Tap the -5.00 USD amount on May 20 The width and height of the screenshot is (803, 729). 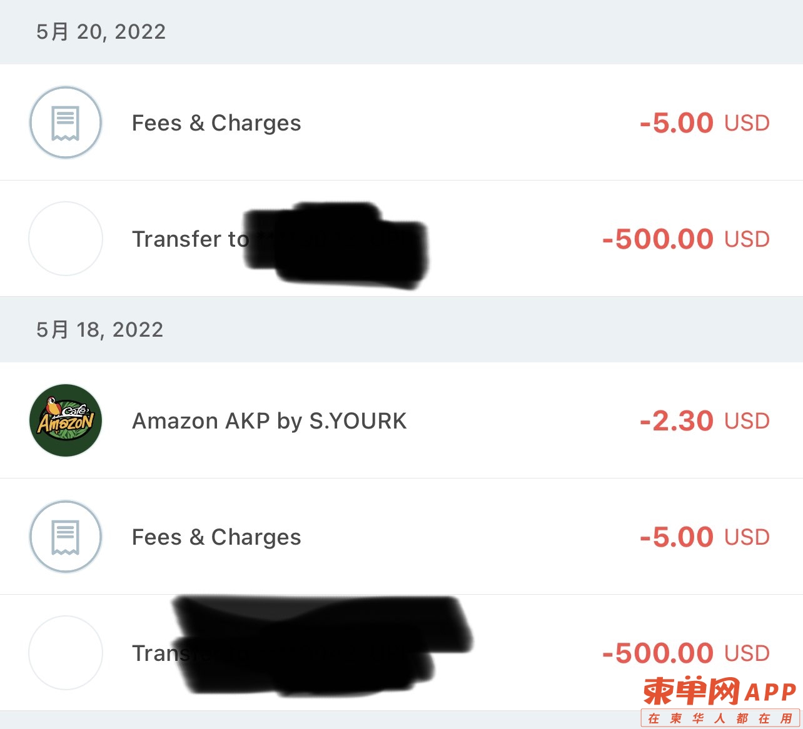[x=705, y=123]
